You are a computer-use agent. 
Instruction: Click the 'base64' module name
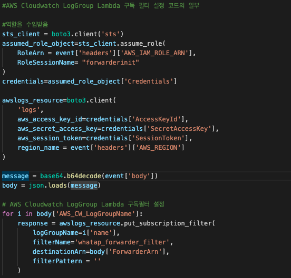pyautogui.click(x=52, y=176)
